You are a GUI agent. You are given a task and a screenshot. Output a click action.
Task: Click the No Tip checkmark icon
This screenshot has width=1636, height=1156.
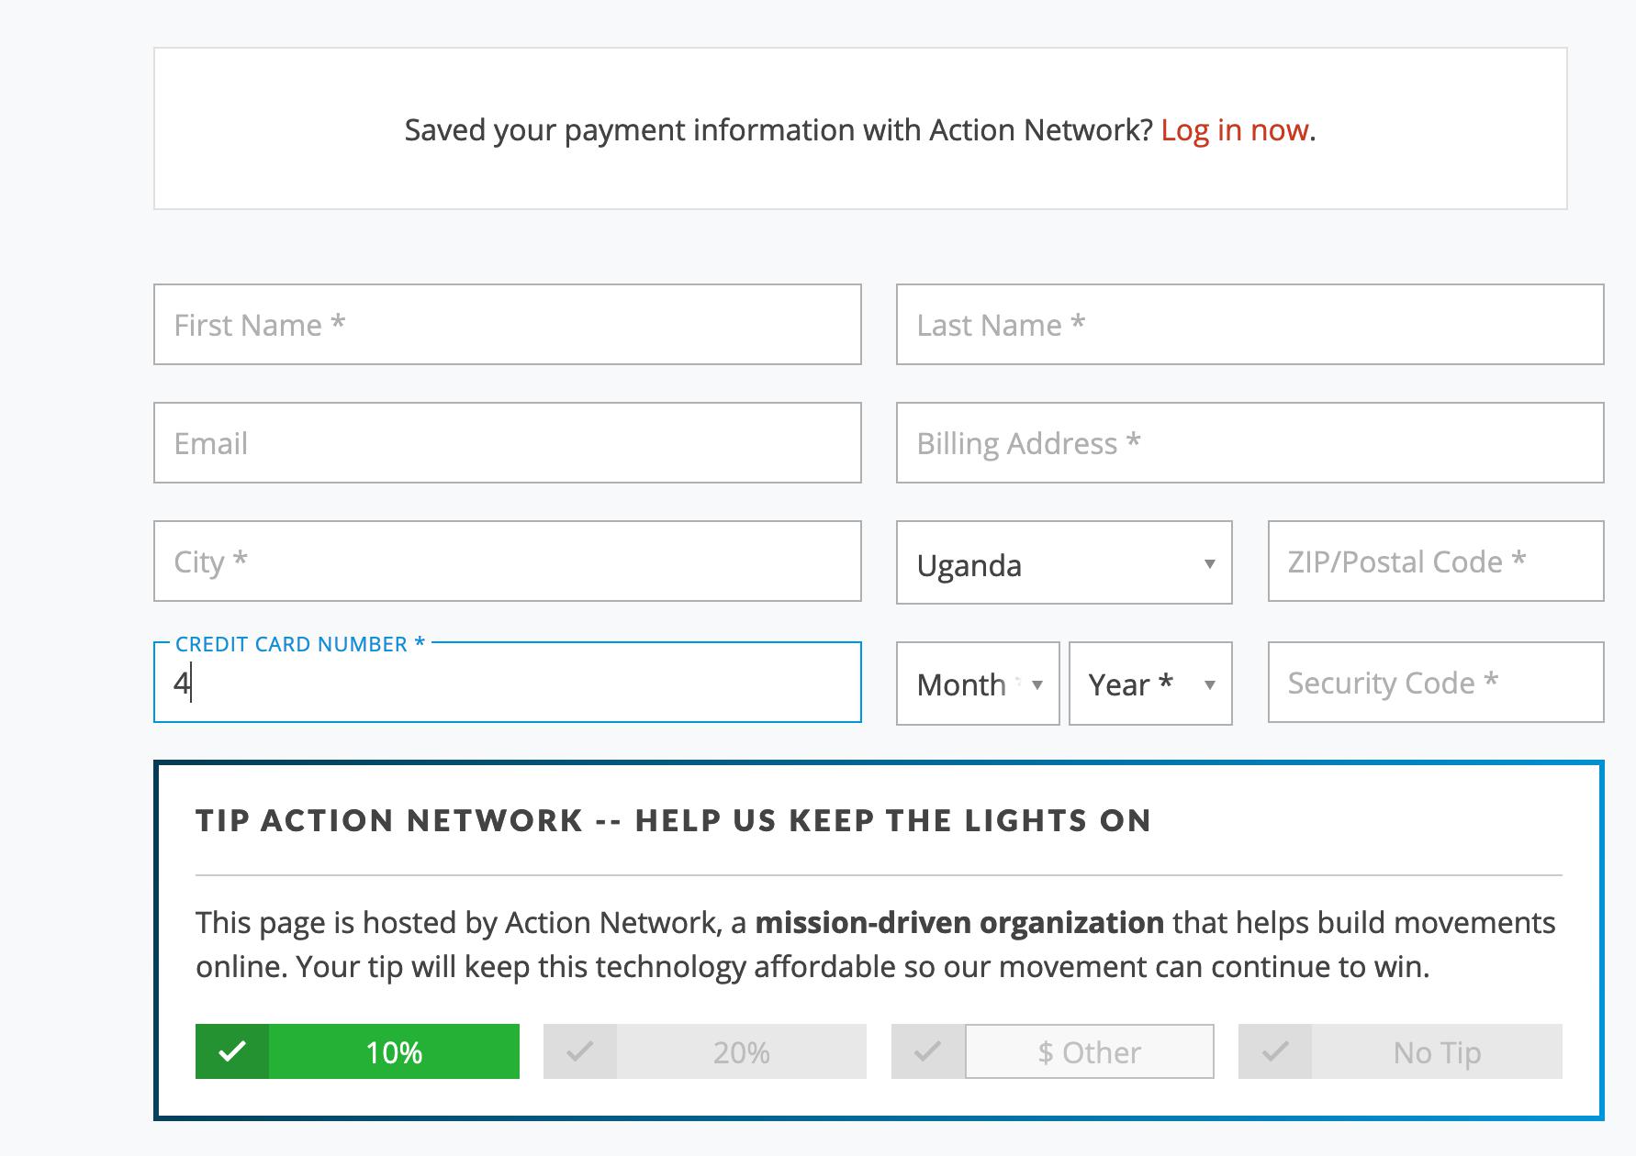[x=1274, y=1051]
